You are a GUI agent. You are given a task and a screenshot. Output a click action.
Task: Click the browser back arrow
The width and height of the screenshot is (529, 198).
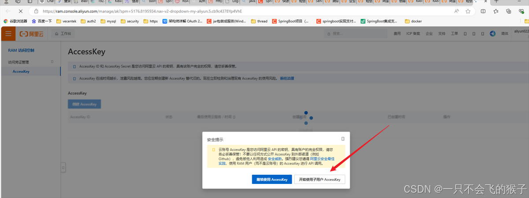coord(8,11)
